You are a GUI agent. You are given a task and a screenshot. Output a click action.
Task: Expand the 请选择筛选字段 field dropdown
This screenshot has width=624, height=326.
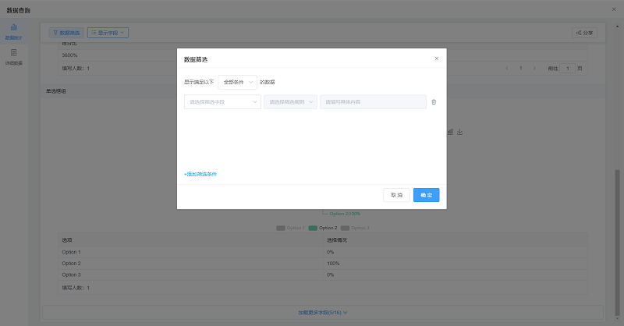click(222, 102)
